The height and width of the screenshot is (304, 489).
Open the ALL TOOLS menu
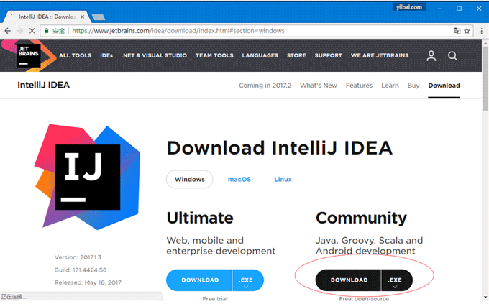75,55
